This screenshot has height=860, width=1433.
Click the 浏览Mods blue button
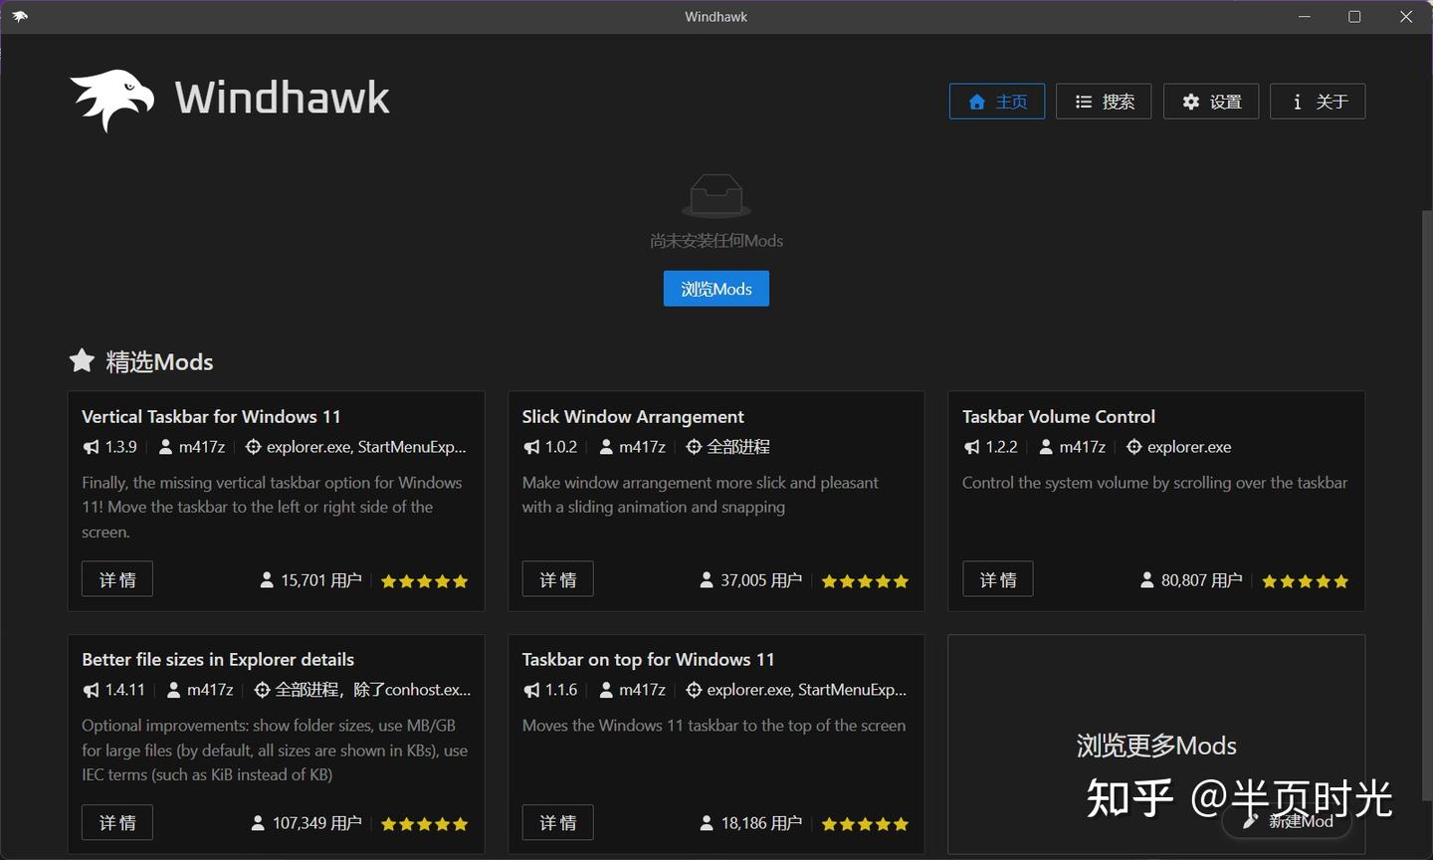tap(716, 289)
